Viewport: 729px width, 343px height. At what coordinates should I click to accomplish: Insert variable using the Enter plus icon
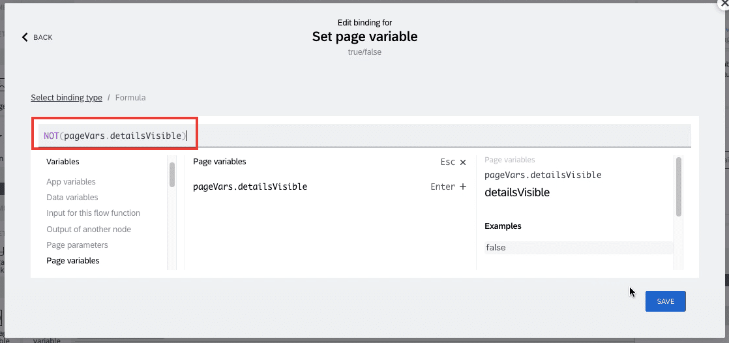pos(462,187)
